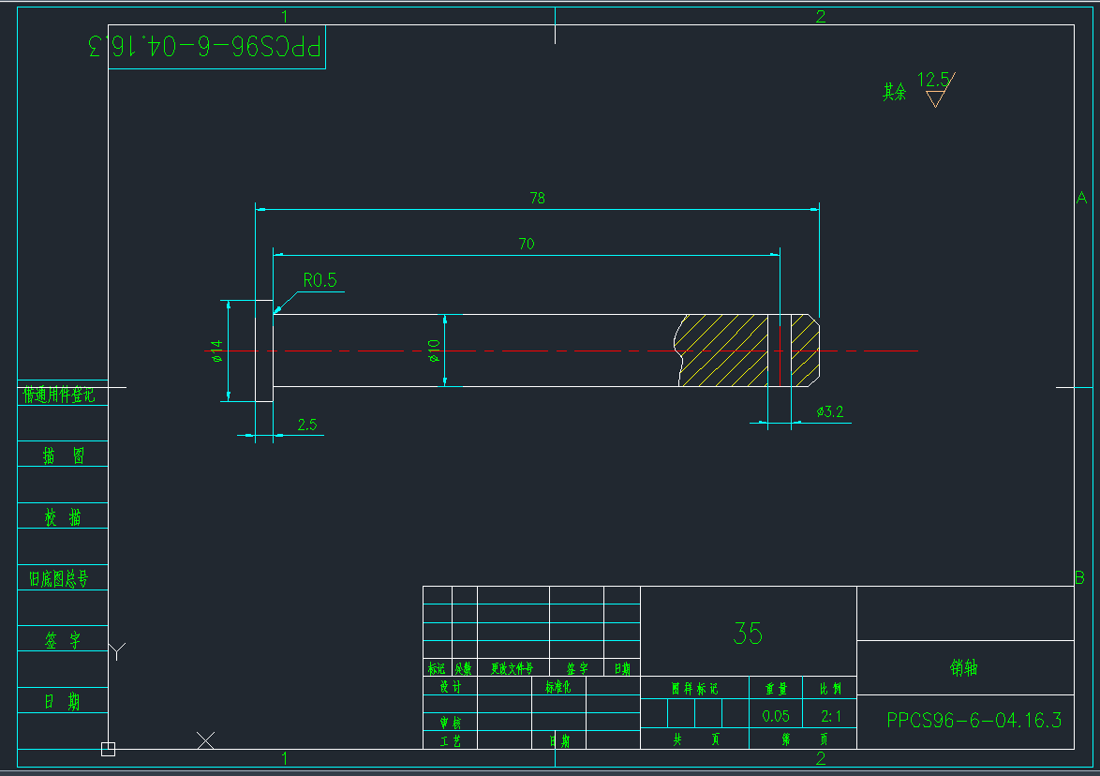
Task: Click the 重量 header cell
Action: pos(776,688)
